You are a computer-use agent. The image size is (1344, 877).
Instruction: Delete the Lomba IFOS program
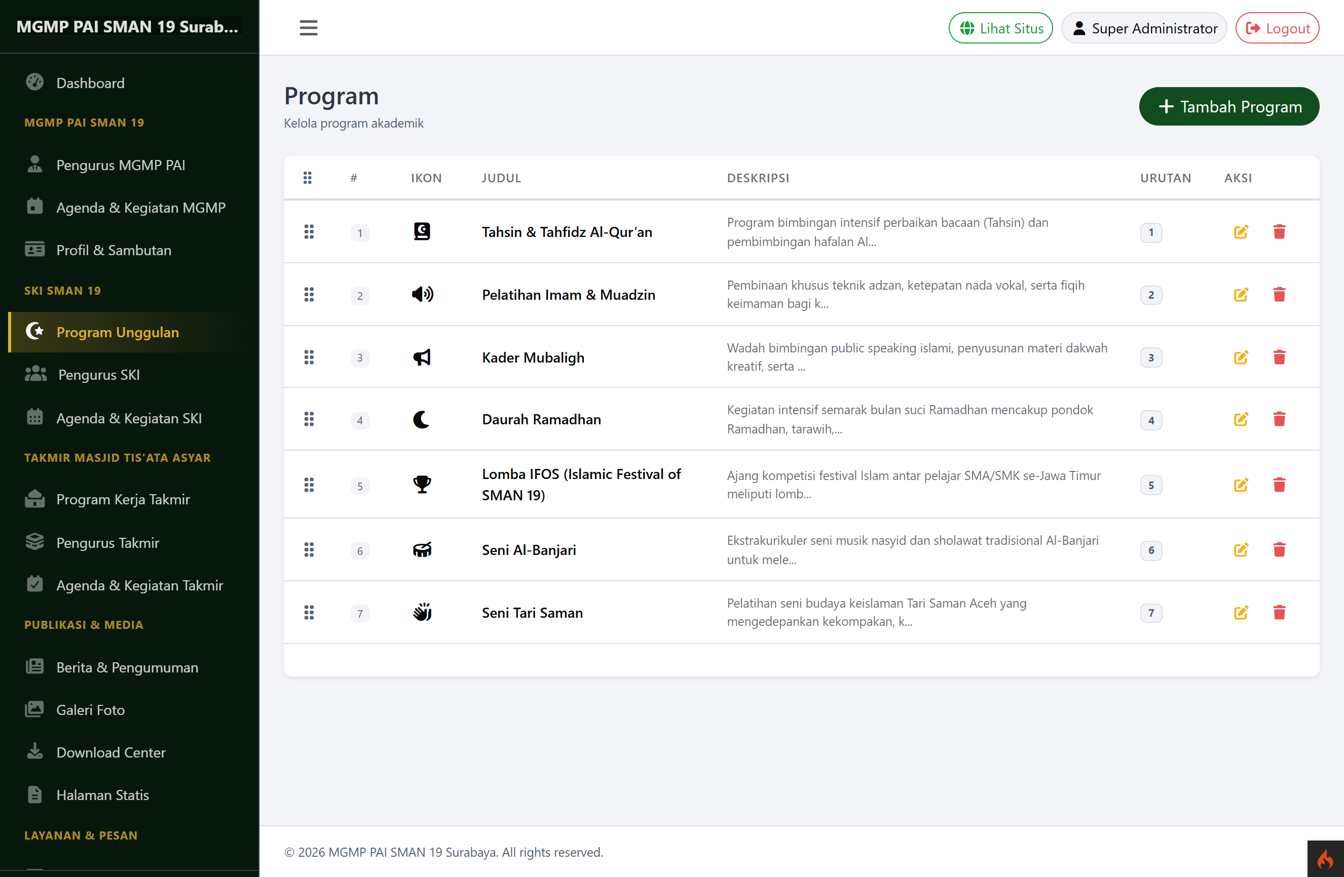(x=1279, y=485)
